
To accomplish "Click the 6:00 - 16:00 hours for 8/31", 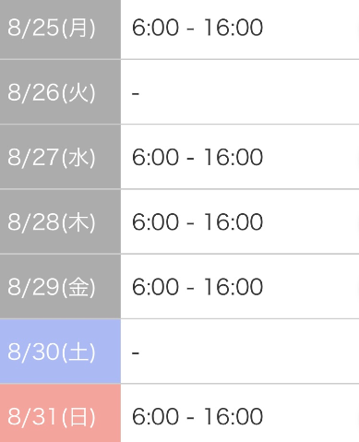I will [197, 416].
